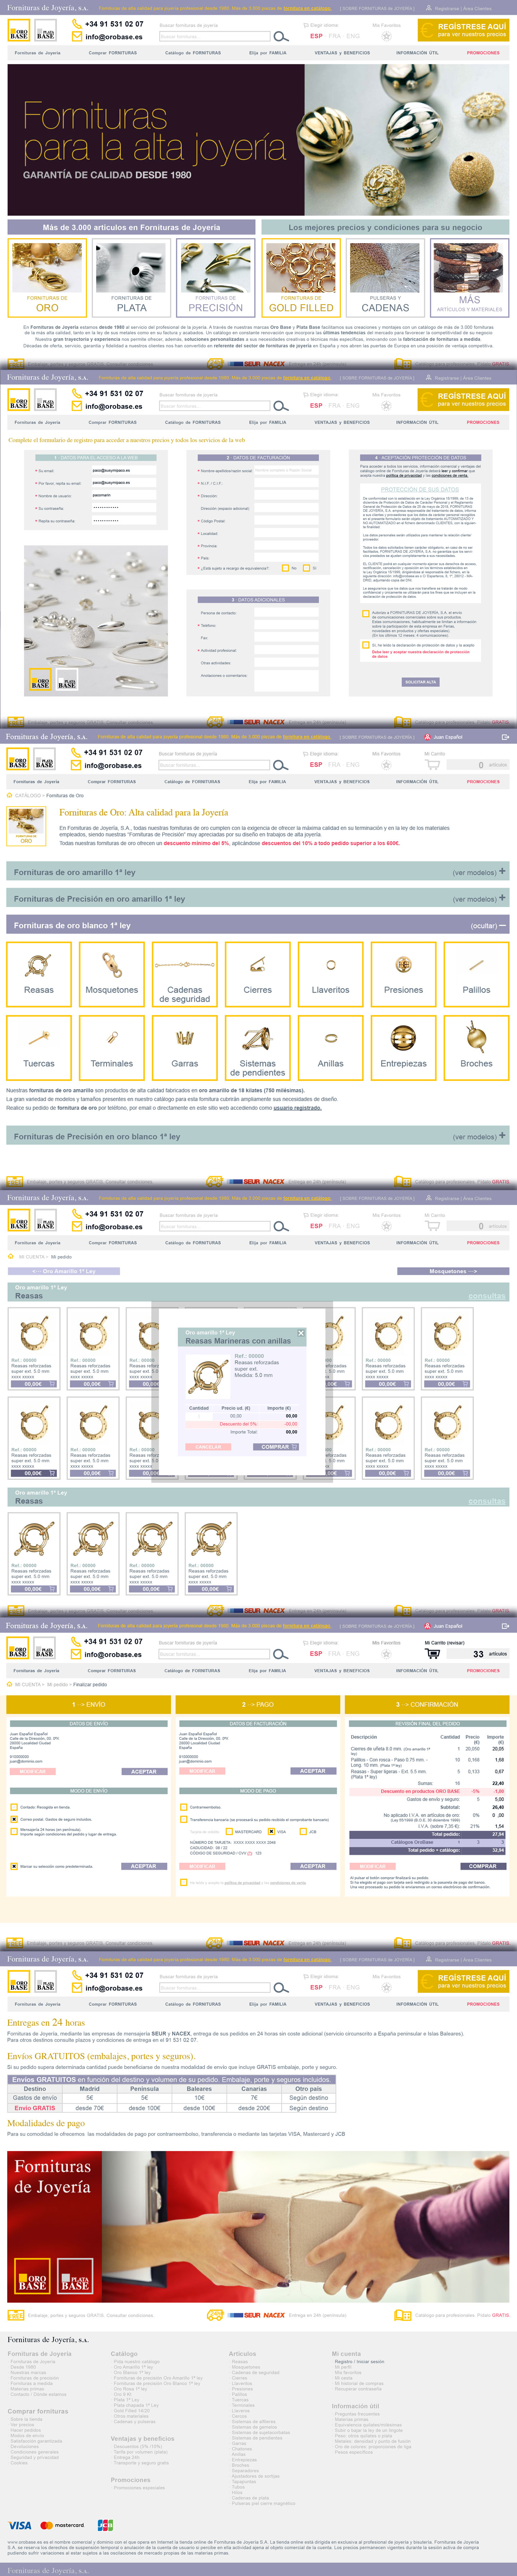Select Cadenas de seguridad icon
The image size is (517, 2576).
tap(185, 973)
